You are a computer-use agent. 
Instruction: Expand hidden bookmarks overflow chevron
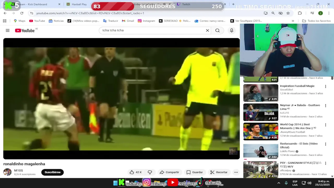[293, 21]
